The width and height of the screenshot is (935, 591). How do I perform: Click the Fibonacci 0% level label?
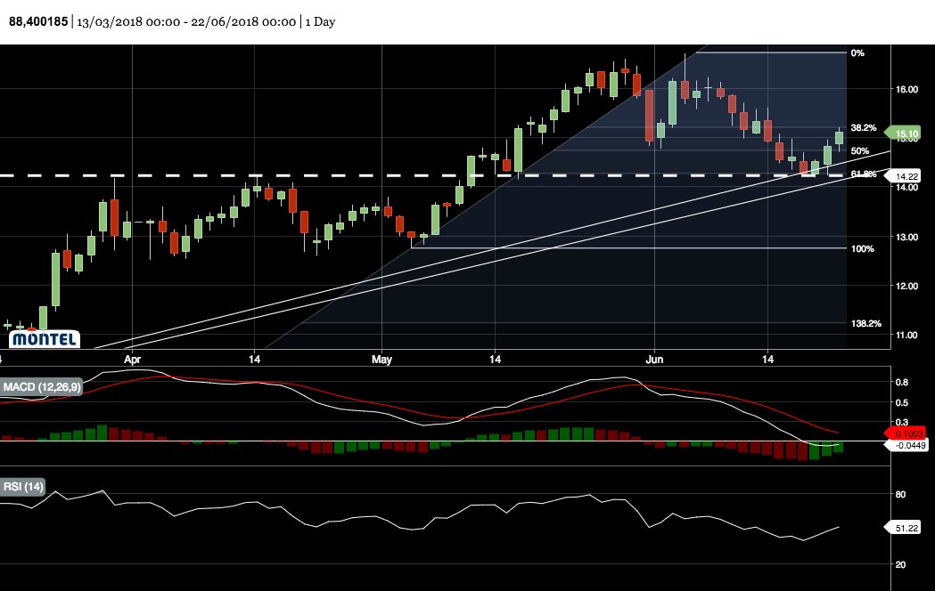tap(857, 53)
